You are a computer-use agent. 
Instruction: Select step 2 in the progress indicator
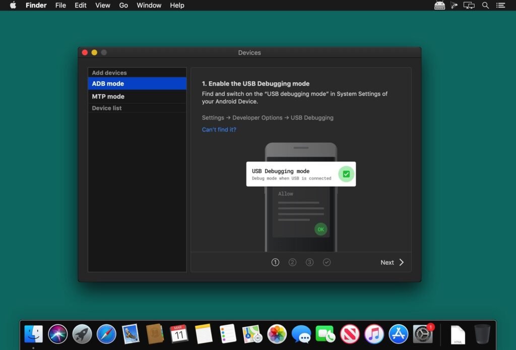pos(292,262)
